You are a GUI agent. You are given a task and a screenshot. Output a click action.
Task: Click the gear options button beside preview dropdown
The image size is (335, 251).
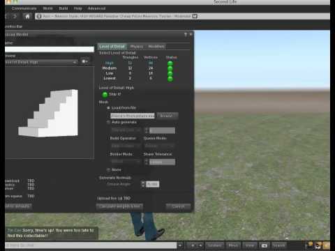84,61
